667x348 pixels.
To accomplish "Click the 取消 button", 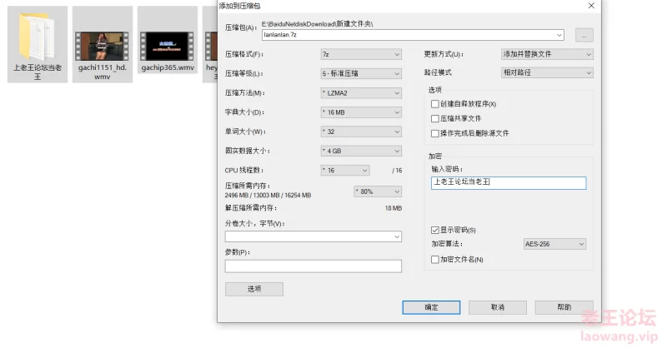I will [498, 307].
